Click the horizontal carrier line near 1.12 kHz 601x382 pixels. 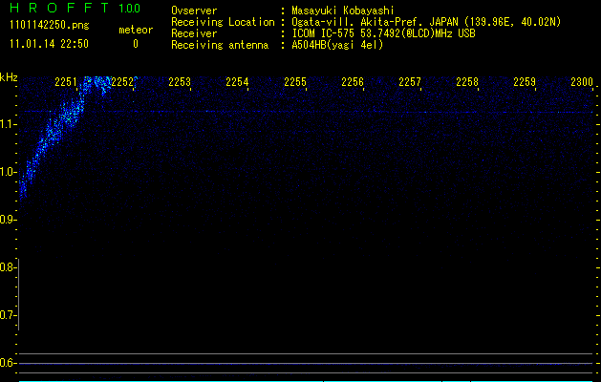(306, 112)
